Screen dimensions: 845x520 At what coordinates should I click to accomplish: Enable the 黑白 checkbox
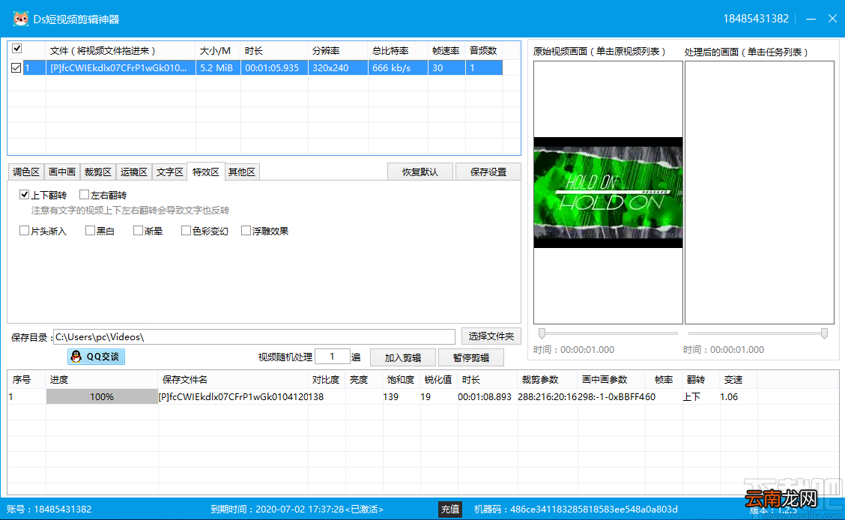click(x=90, y=231)
